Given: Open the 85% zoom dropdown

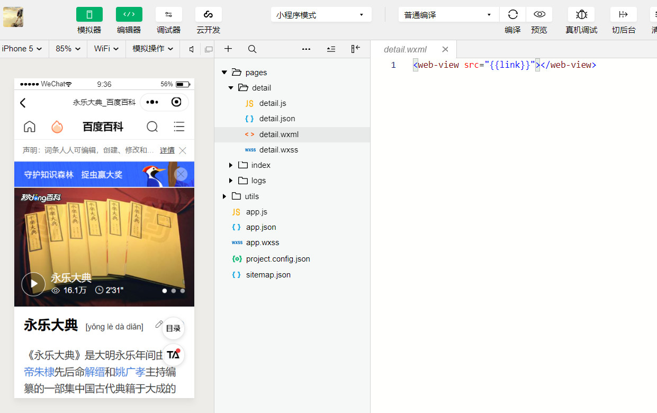Looking at the screenshot, I should point(68,49).
